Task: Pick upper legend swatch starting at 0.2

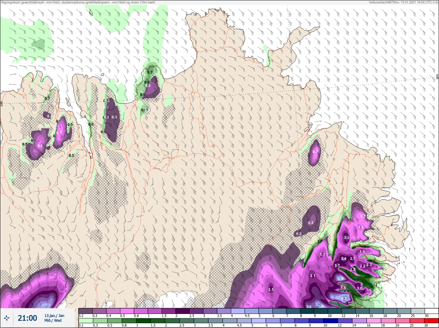Action: point(85,311)
